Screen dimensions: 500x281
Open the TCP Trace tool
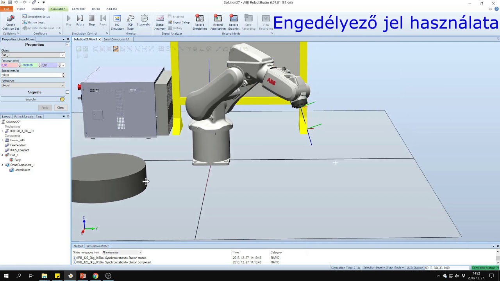tap(130, 23)
